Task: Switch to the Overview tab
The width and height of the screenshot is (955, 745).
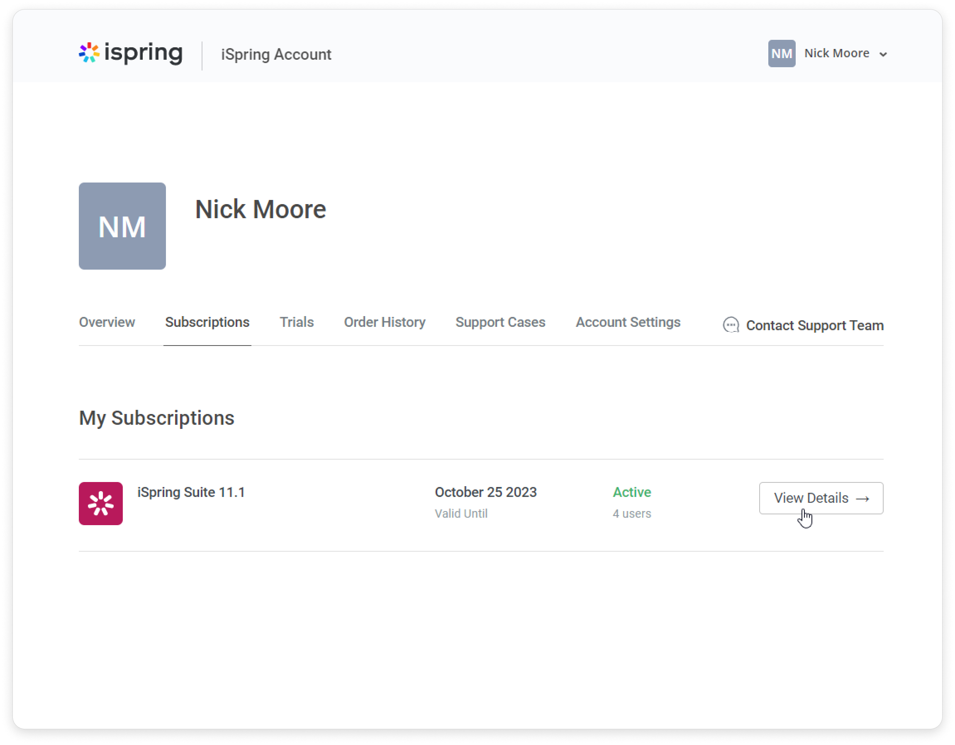Action: (107, 322)
